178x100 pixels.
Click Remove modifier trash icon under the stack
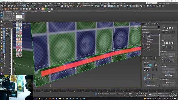point(152,58)
